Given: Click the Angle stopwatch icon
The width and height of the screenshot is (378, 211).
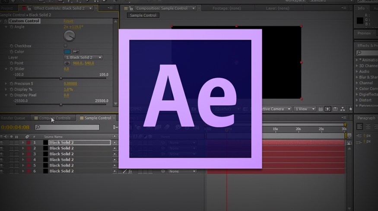Looking at the screenshot, I should (11, 27).
